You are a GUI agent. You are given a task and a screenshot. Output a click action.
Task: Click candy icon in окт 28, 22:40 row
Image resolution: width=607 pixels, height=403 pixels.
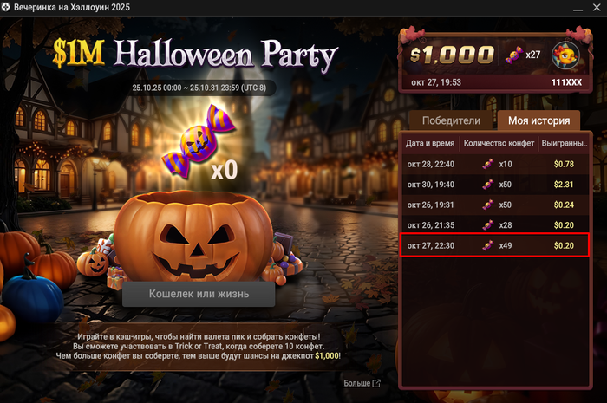coord(487,164)
